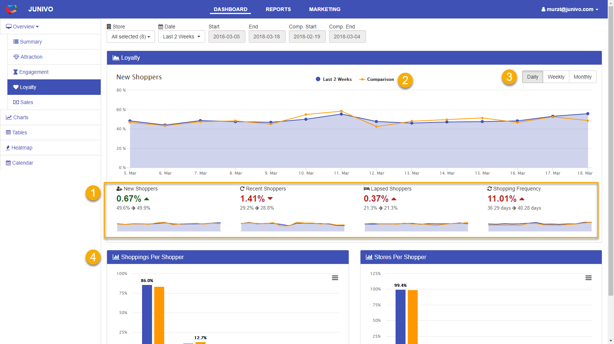The width and height of the screenshot is (614, 344).
Task: Go to the REPORTS tab
Action: pyautogui.click(x=278, y=9)
